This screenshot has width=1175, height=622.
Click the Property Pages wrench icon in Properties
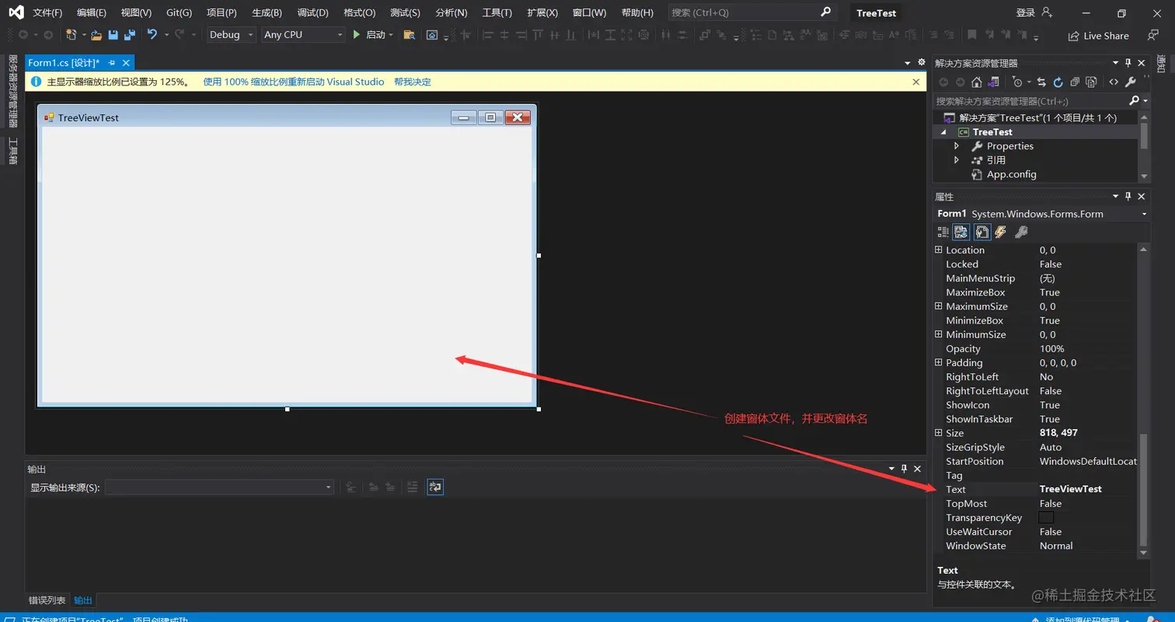(x=1022, y=232)
